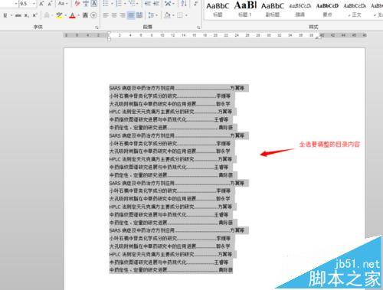Apply the 正文 normal style
The width and height of the screenshot is (383, 290).
355,9
